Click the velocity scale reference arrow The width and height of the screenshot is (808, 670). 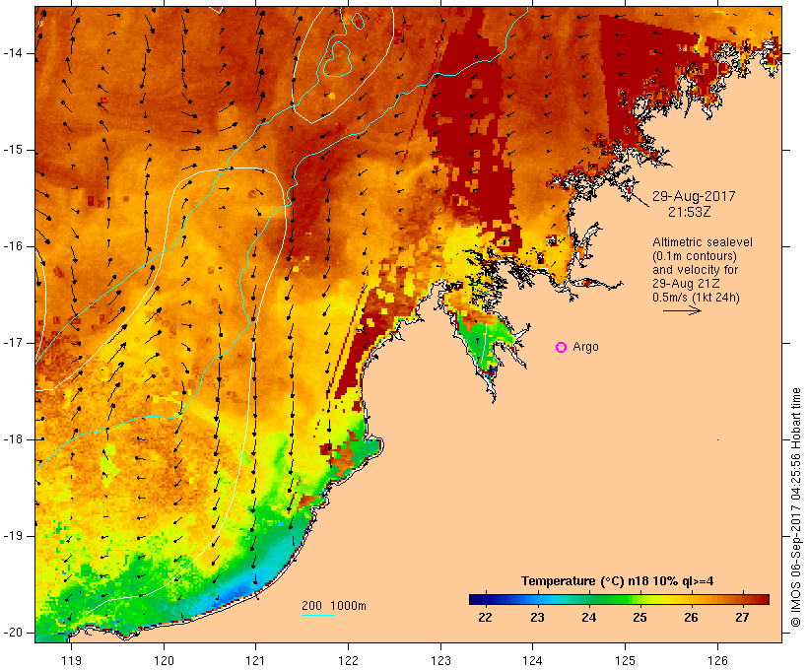[682, 310]
